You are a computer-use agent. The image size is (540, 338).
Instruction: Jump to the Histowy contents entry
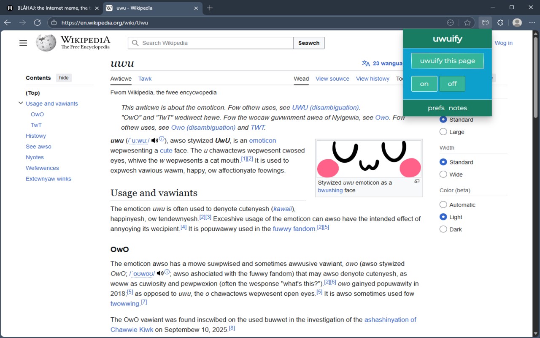[36, 136]
